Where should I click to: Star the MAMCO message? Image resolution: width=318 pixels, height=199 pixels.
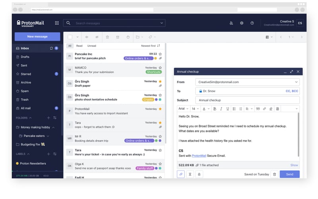click(160, 68)
